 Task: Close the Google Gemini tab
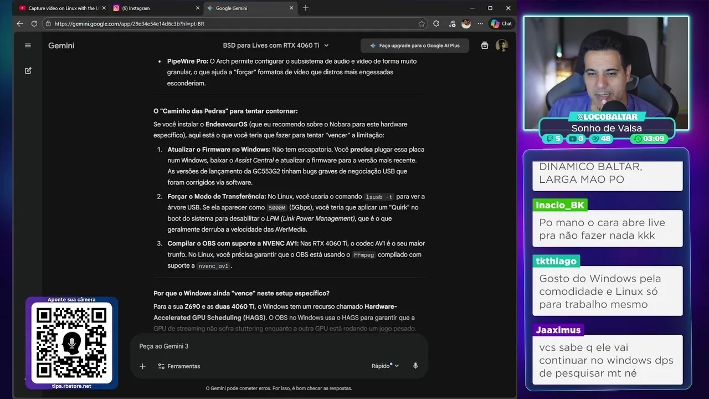pyautogui.click(x=292, y=8)
